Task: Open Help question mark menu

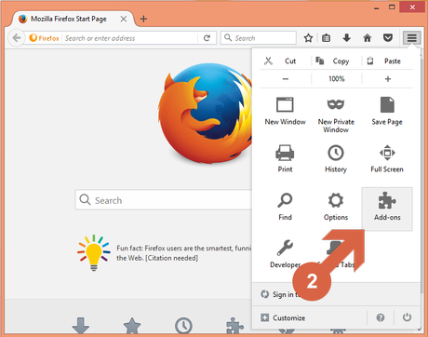Action: (381, 317)
